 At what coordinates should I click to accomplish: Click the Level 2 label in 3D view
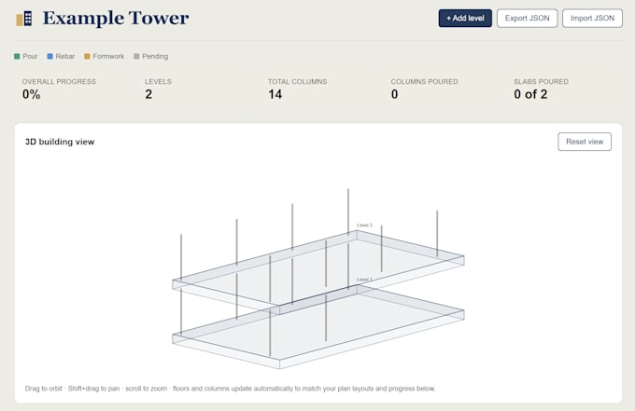tap(364, 226)
